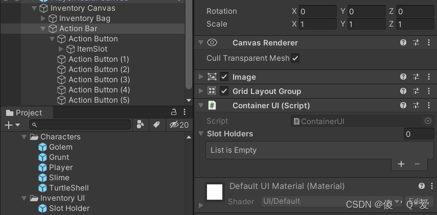
Task: Open help for Container UI script
Action: click(x=403, y=105)
